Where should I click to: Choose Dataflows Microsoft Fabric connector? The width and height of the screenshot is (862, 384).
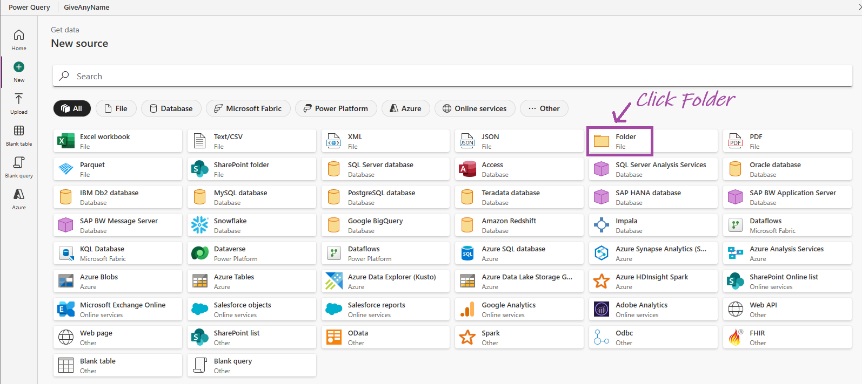tap(787, 225)
